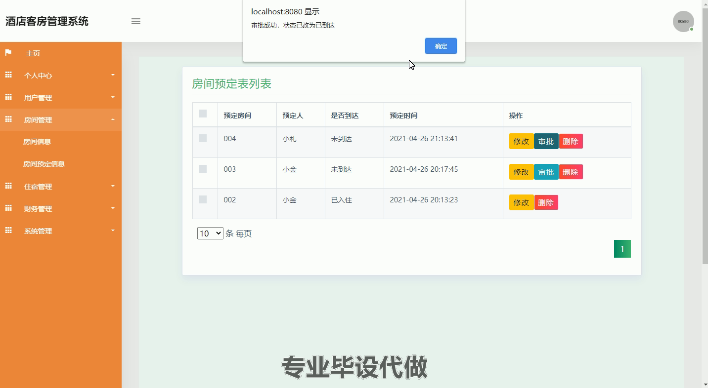
Task: Click the grid icon beside 系统管理
Action: pyautogui.click(x=8, y=231)
